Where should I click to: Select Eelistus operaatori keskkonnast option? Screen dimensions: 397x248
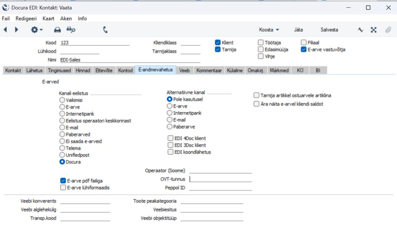[x=62, y=120]
